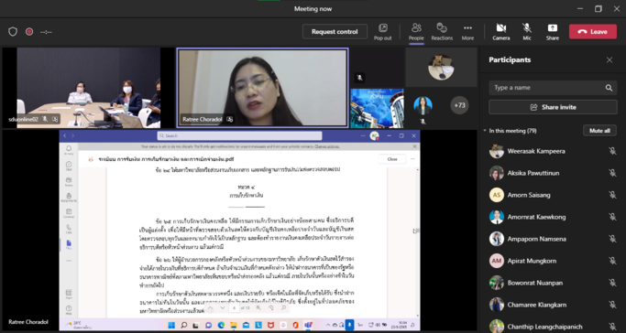Click Windows Start icon on shared taskbar
The height and width of the screenshot is (333, 626).
(171, 325)
